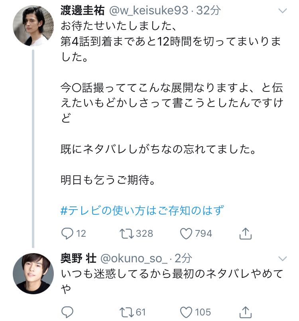Like the reply with 105 likes
The width and height of the screenshot is (299, 321).
[186, 312]
